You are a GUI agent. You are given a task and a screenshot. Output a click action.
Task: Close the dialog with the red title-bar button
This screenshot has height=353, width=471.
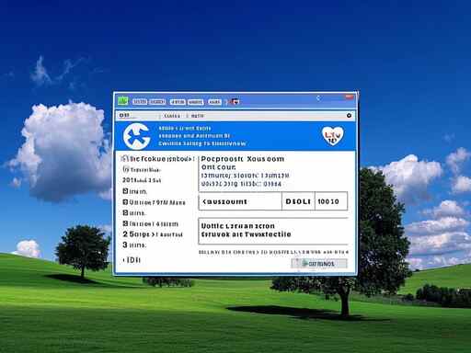point(350,97)
